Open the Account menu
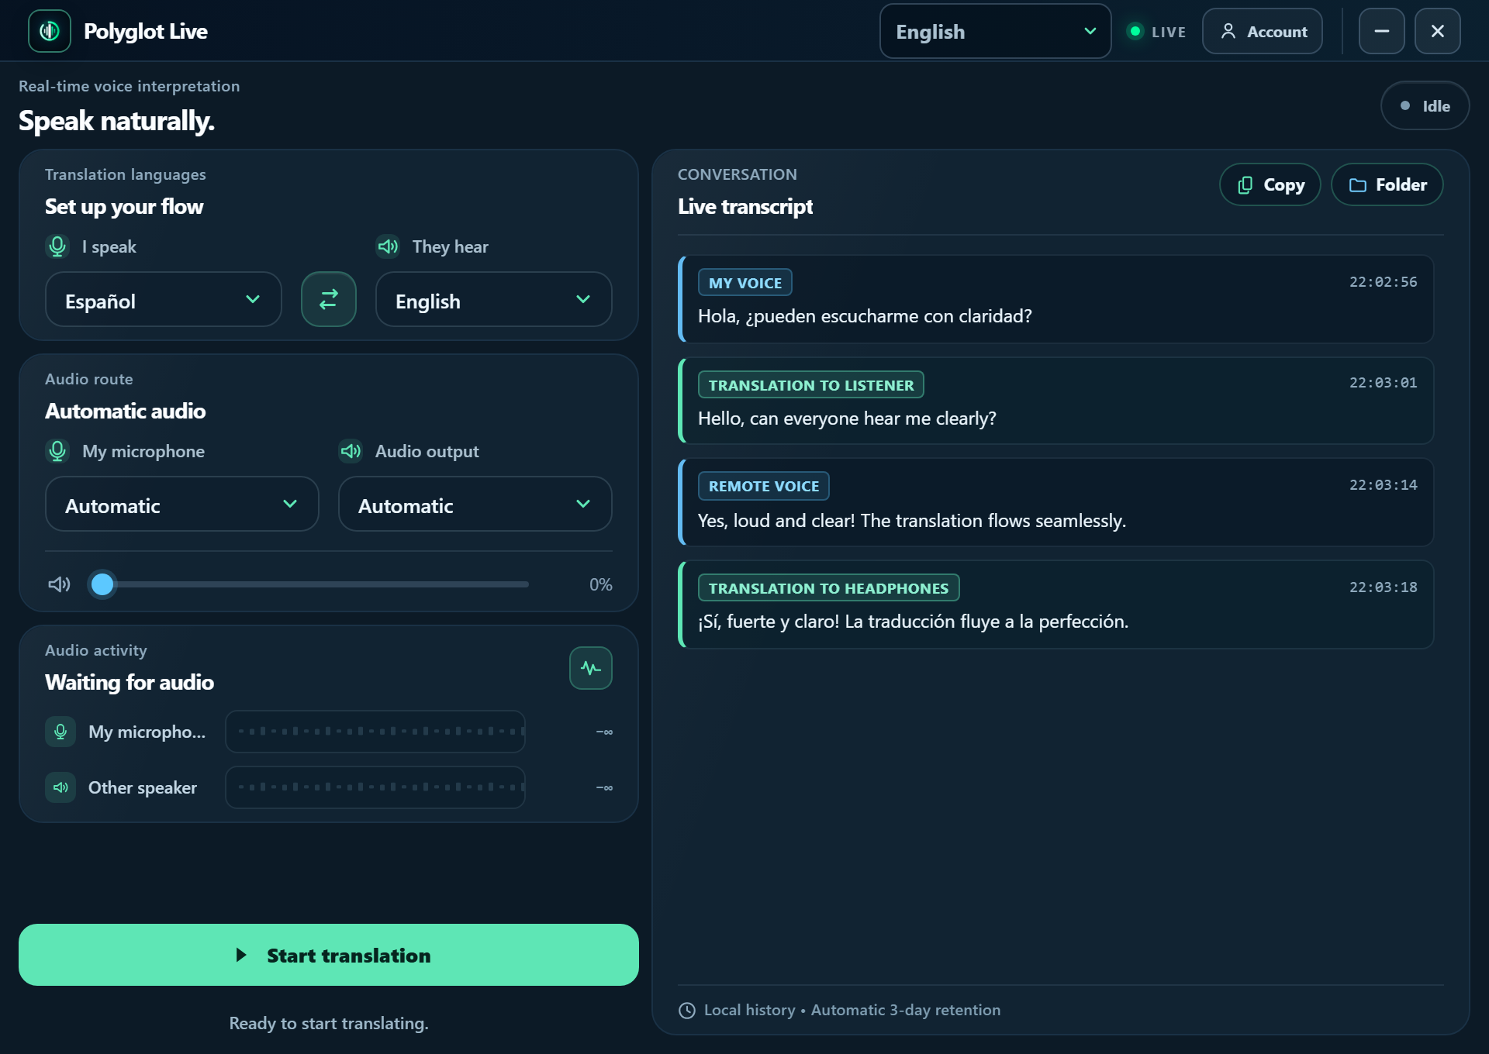This screenshot has height=1054, width=1489. tap(1263, 31)
